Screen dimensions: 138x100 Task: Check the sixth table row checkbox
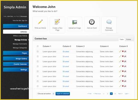[38, 76]
